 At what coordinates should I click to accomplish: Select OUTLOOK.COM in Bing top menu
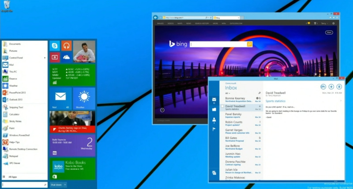point(236,23)
